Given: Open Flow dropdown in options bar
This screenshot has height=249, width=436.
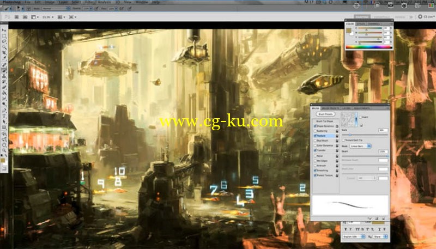Looking at the screenshot, I should pyautogui.click(x=116, y=8).
